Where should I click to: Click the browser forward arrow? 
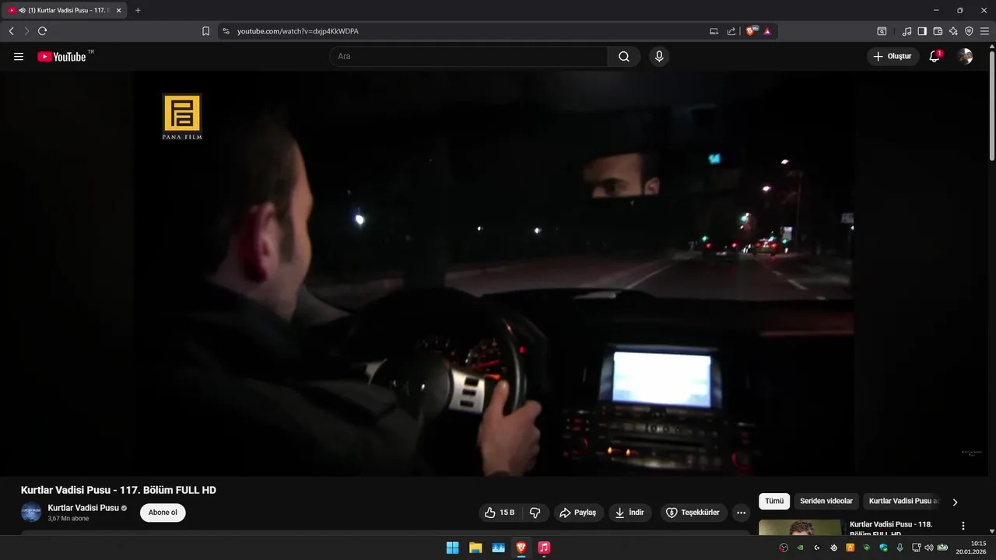(x=26, y=31)
